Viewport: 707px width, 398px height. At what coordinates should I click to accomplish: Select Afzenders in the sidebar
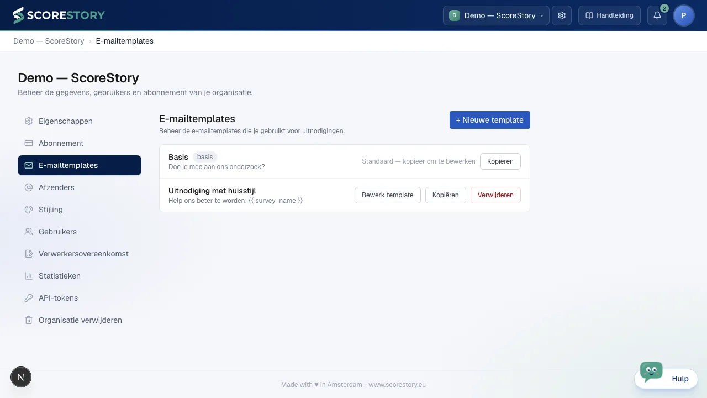tap(80, 187)
